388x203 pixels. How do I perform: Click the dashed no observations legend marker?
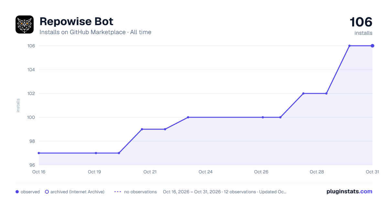click(118, 192)
